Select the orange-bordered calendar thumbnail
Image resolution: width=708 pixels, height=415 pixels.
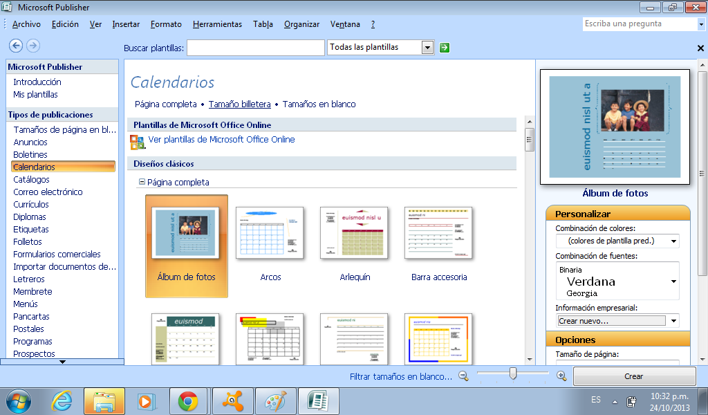tap(438, 339)
